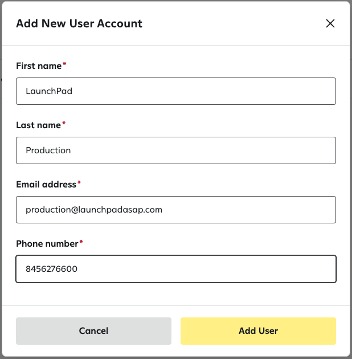Click the 'Email address' field label
This screenshot has width=352, height=359.
[x=46, y=185]
